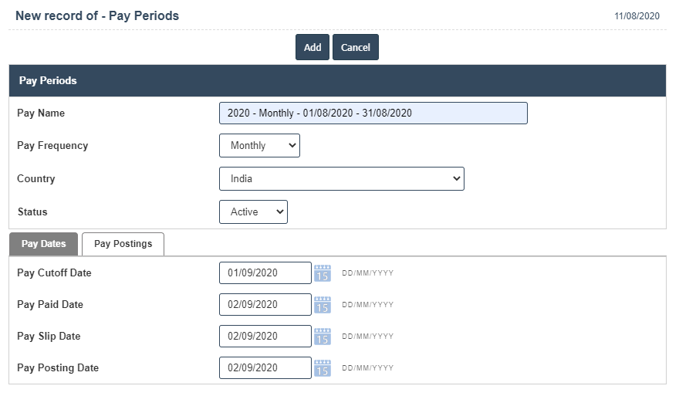Open calendar picker for Pay Slip Date
679x396 pixels.
click(x=323, y=337)
